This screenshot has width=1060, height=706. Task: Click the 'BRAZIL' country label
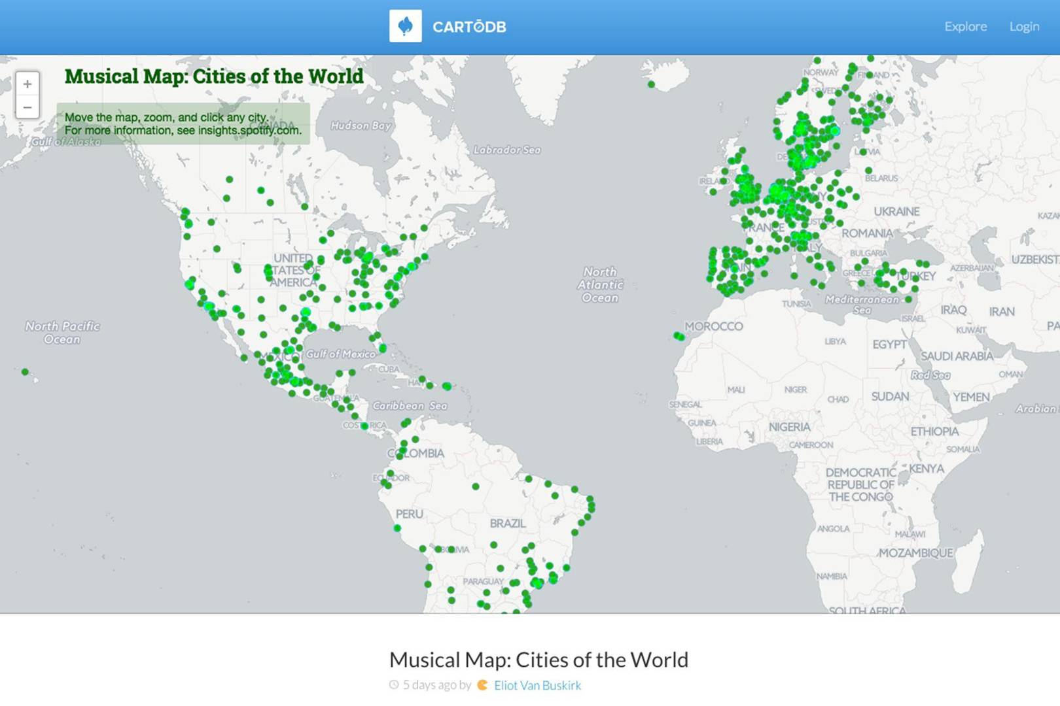507,524
